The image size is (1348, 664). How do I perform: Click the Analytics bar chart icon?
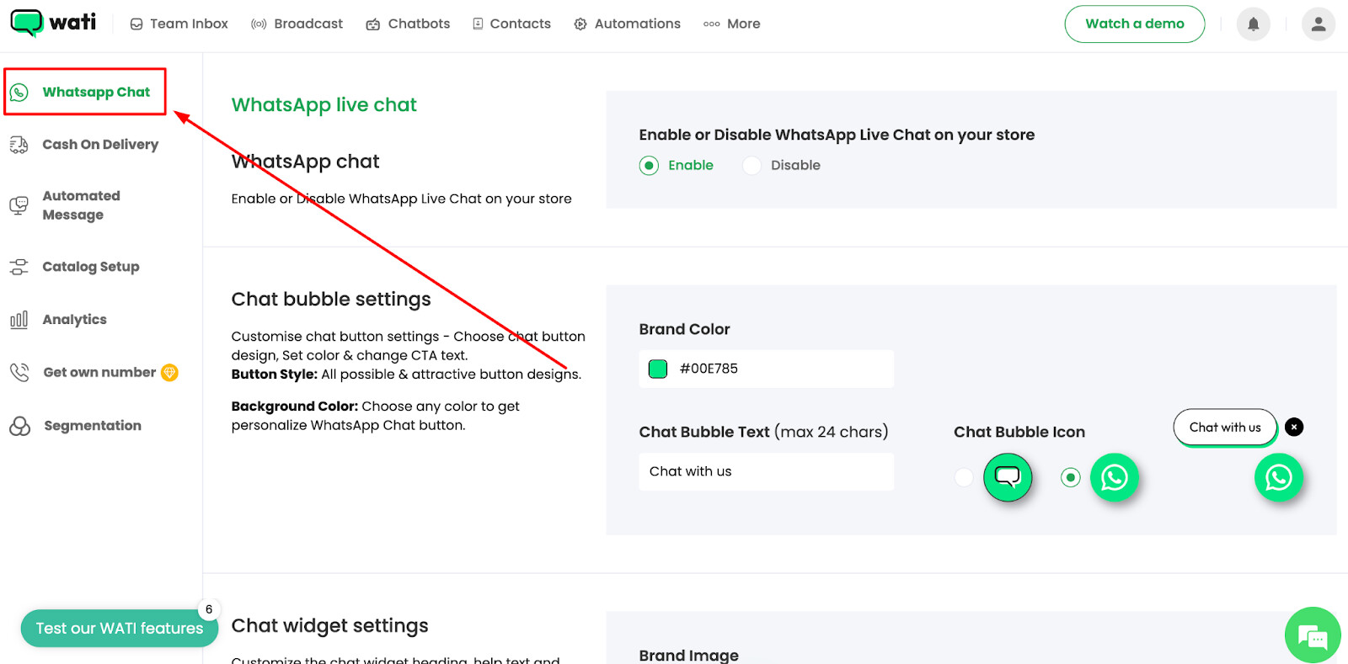[19, 320]
